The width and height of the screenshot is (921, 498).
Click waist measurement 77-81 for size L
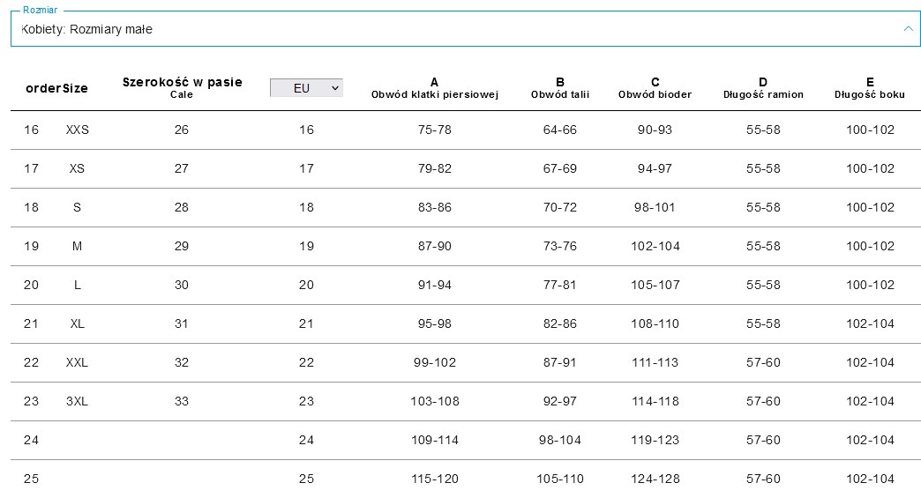(x=560, y=285)
